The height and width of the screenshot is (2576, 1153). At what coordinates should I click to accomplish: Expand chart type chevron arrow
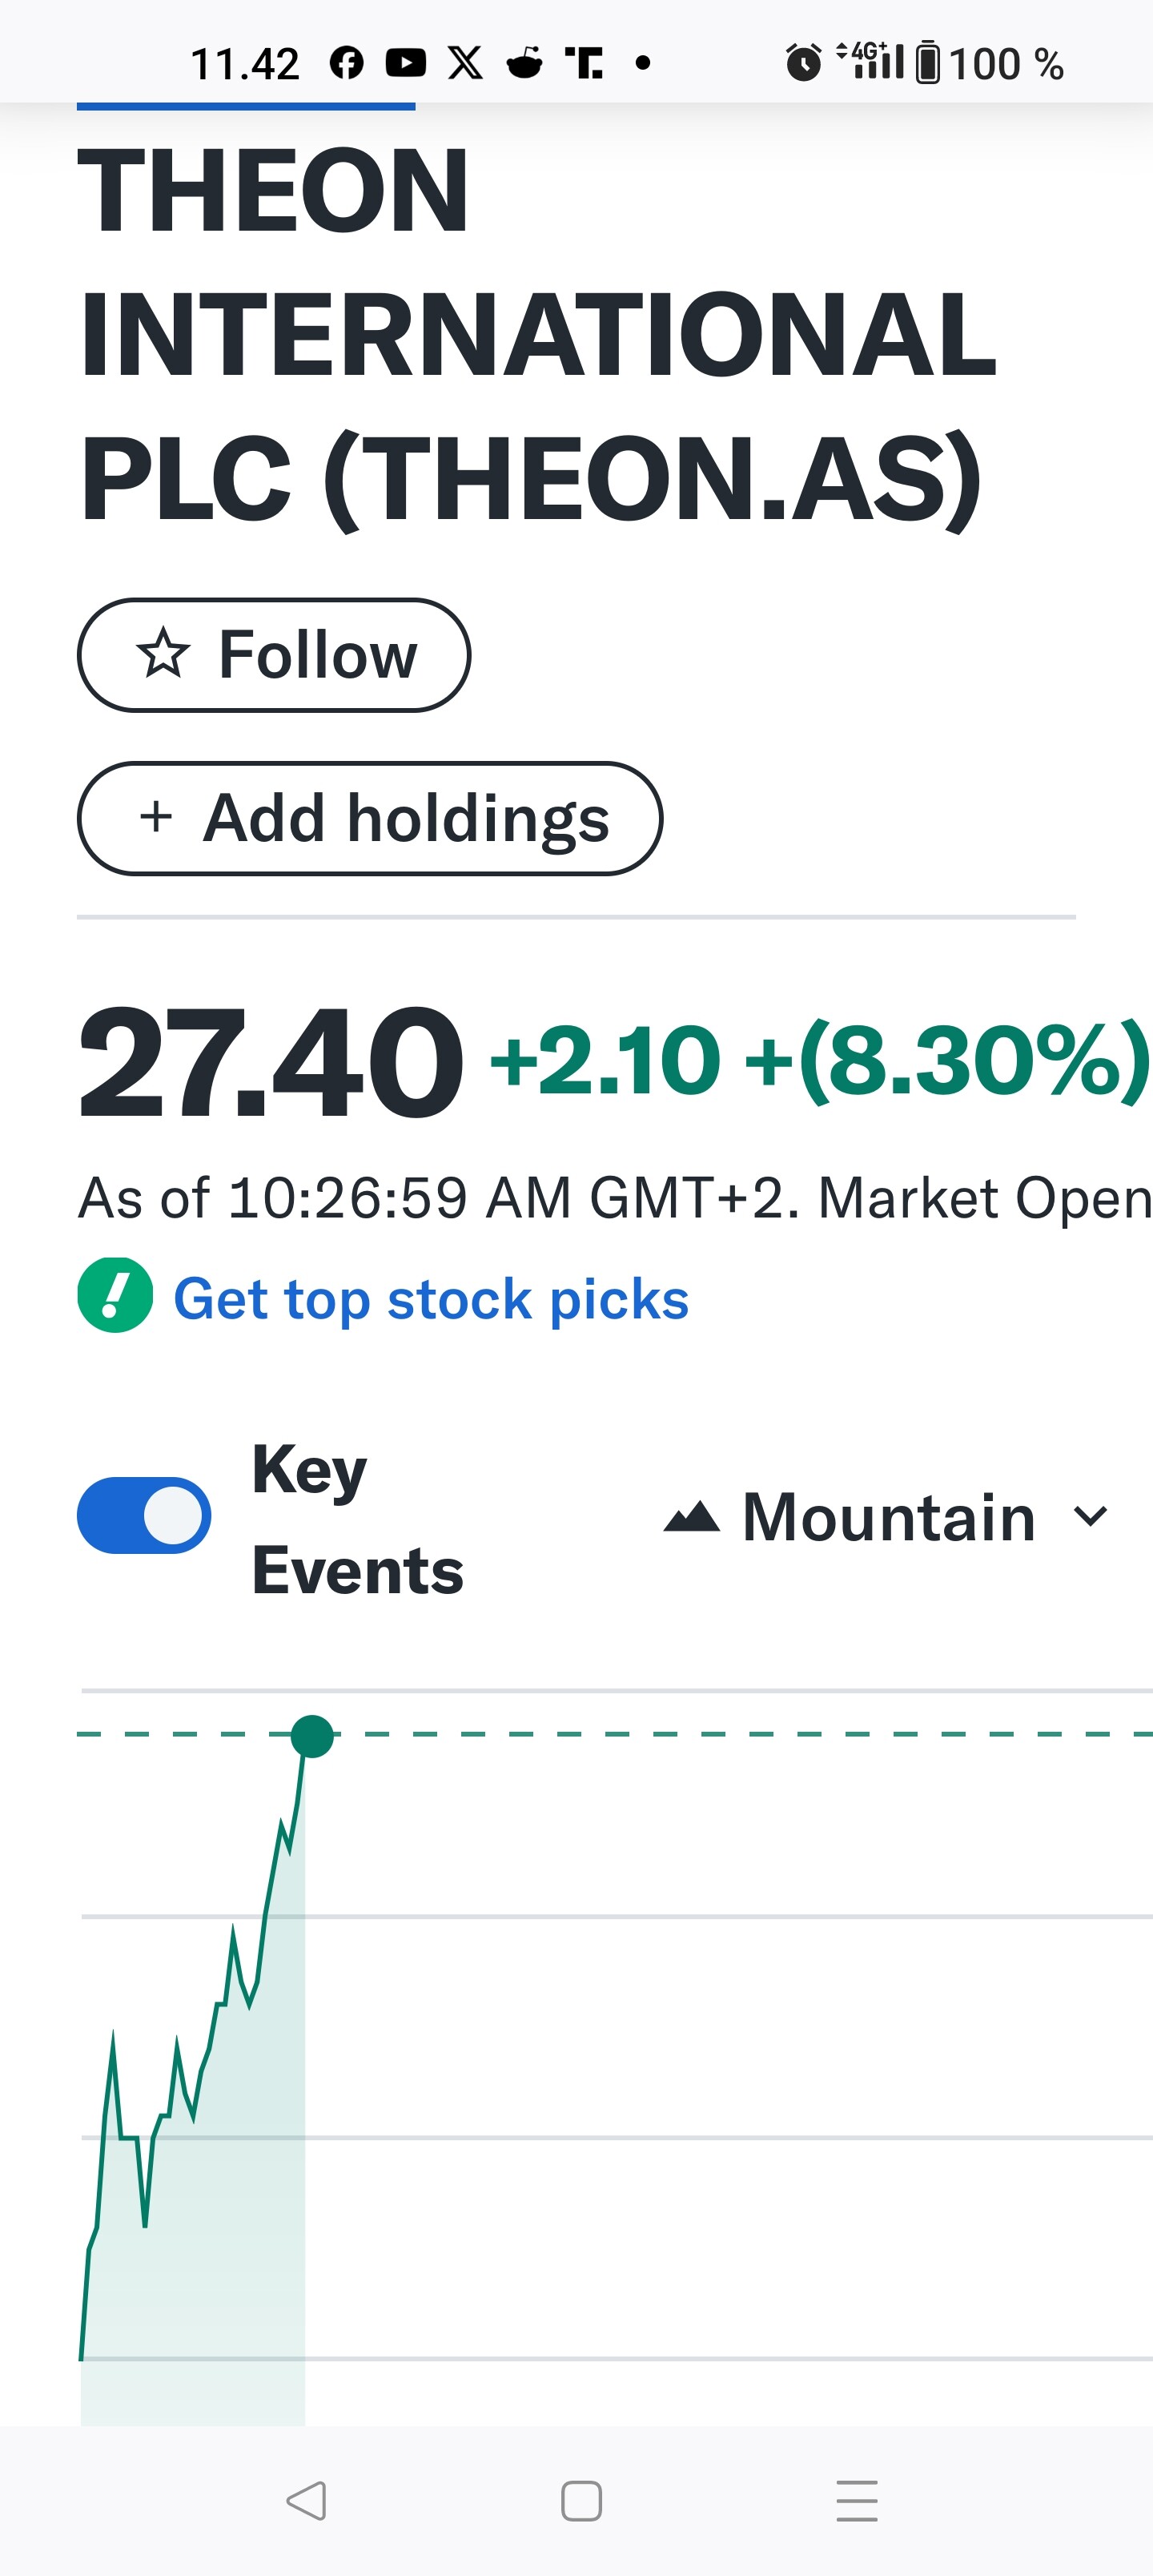click(x=1090, y=1517)
